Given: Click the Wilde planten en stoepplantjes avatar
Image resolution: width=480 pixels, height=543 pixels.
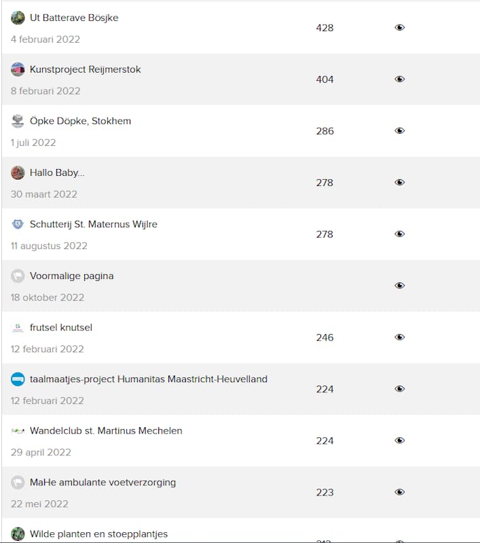Looking at the screenshot, I should pyautogui.click(x=18, y=533).
